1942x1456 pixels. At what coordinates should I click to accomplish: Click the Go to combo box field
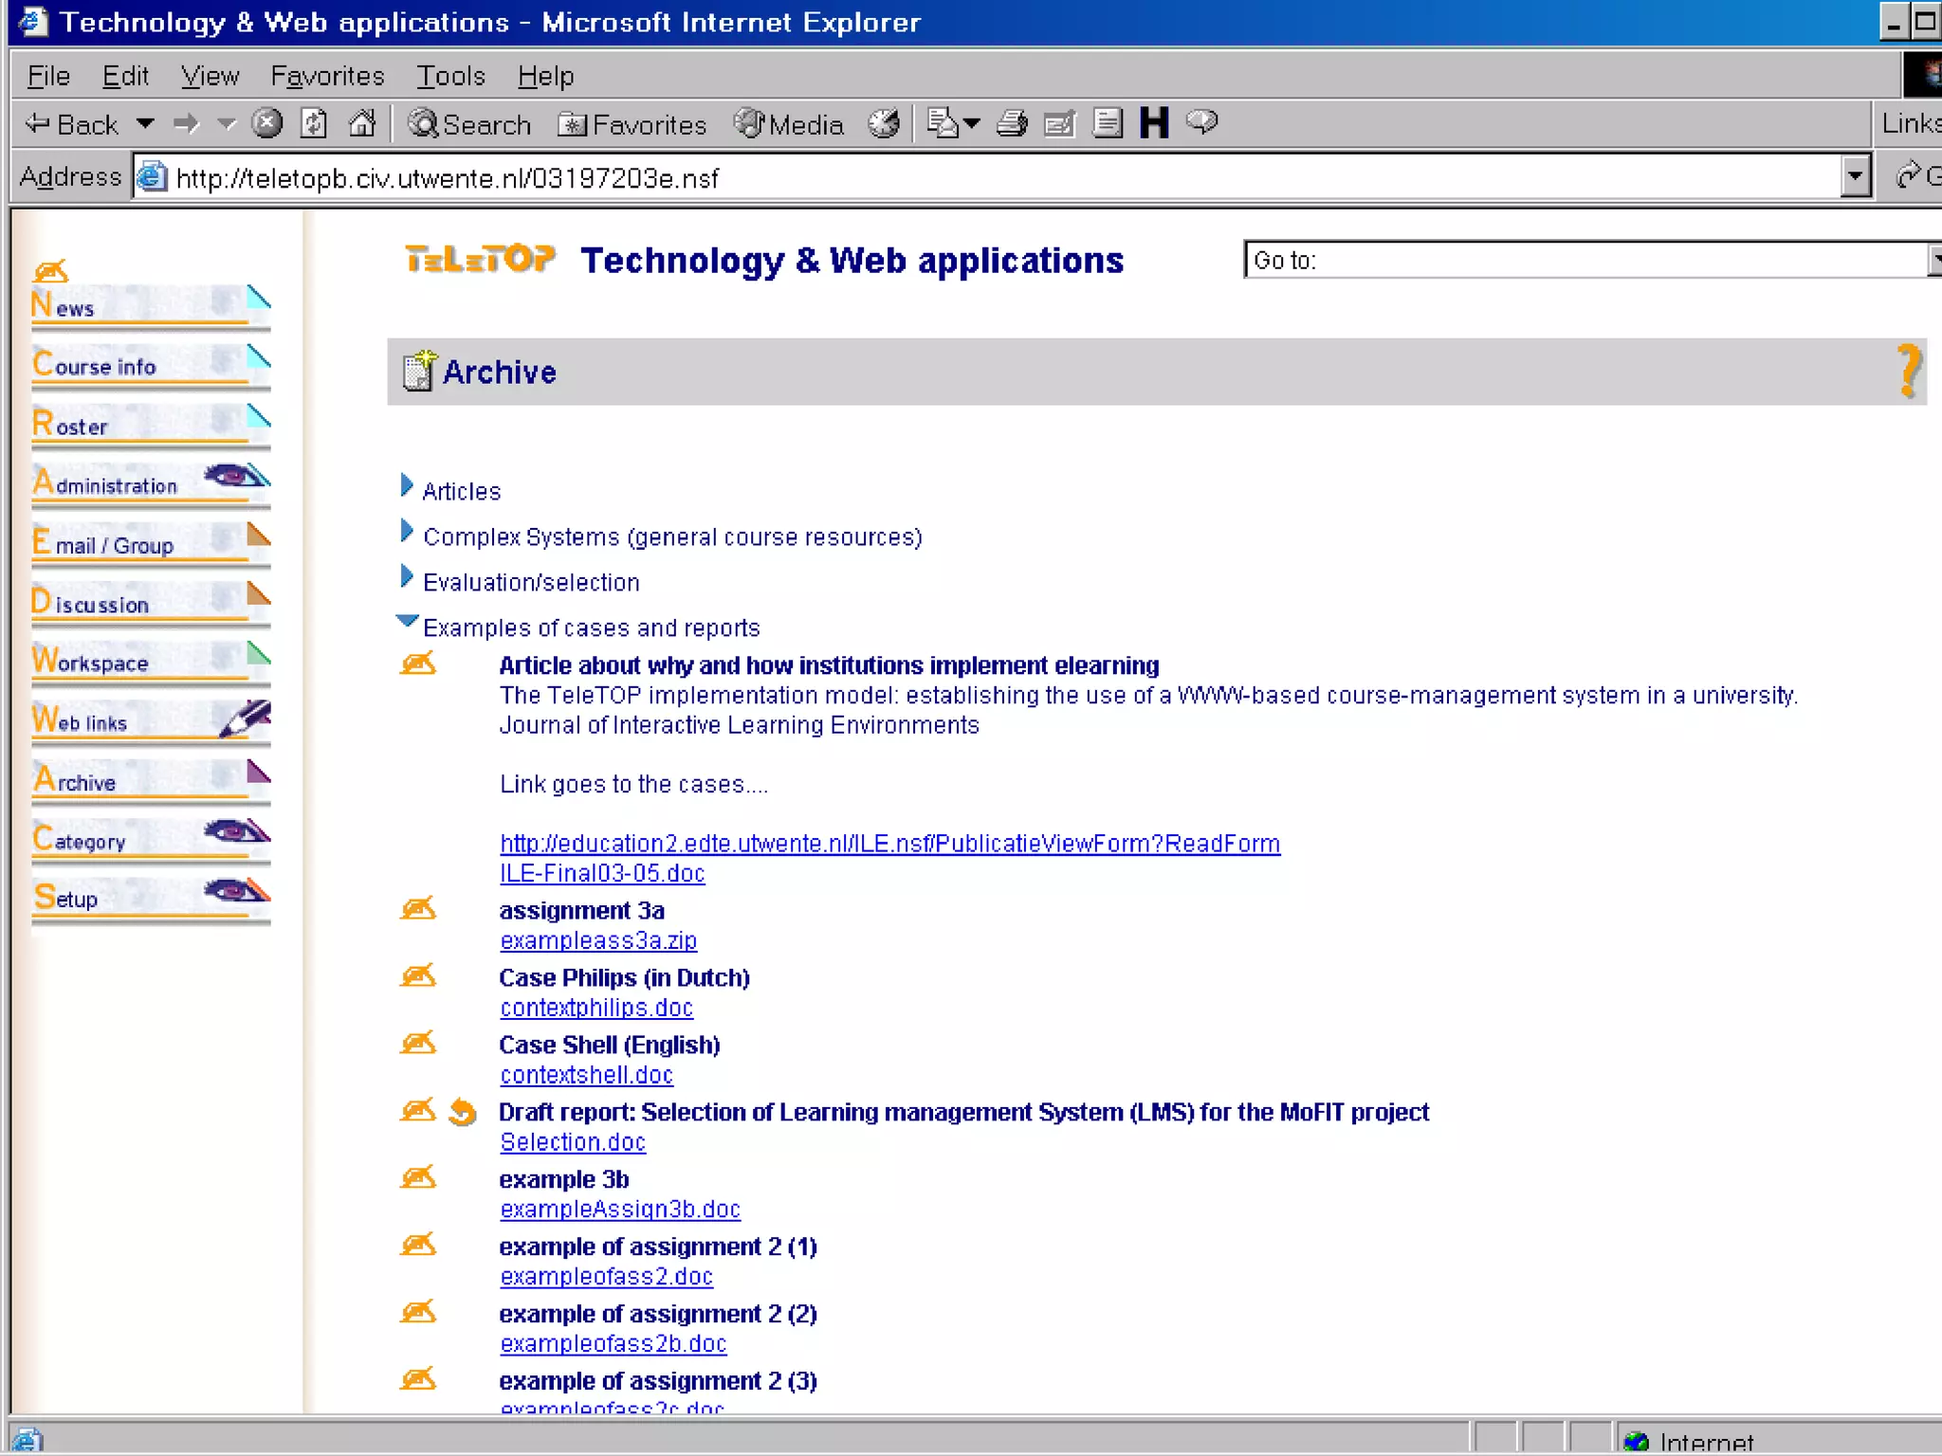pyautogui.click(x=1584, y=260)
